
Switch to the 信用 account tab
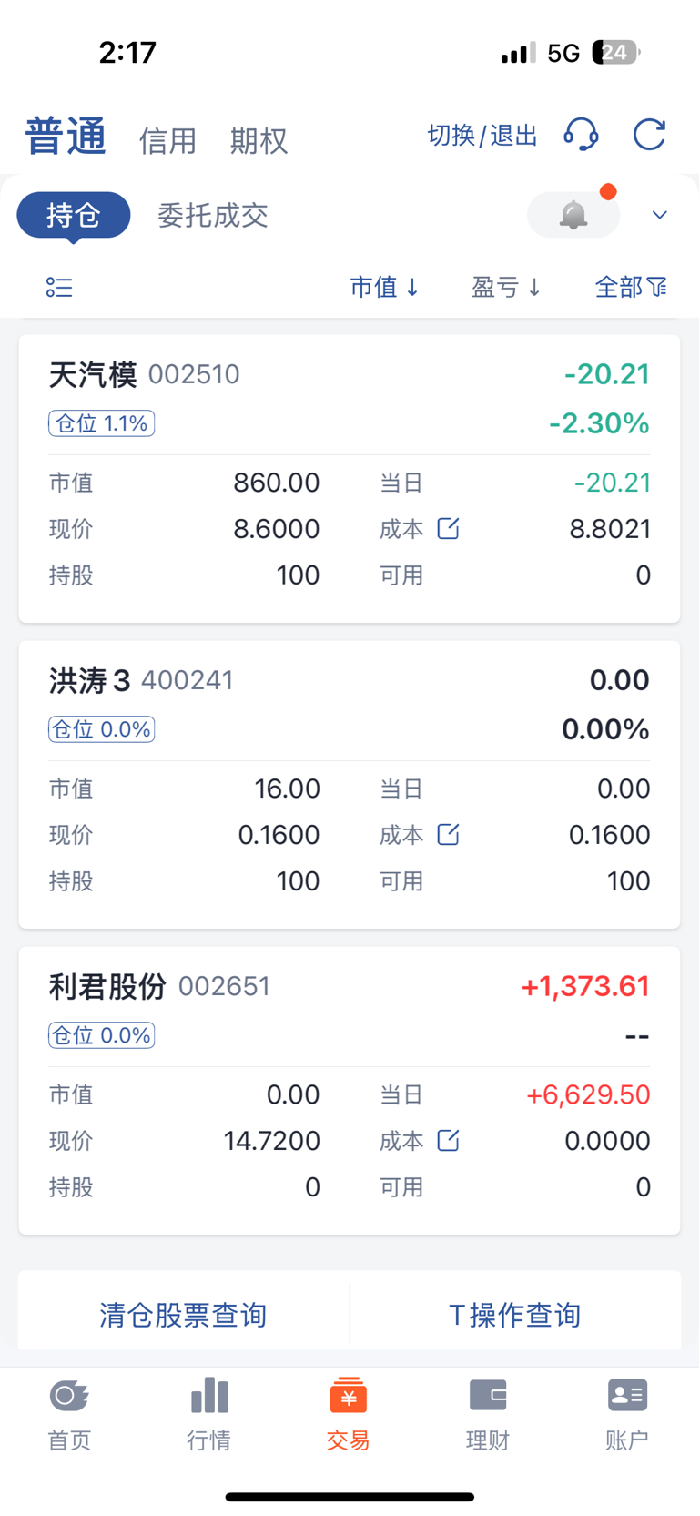tap(167, 141)
